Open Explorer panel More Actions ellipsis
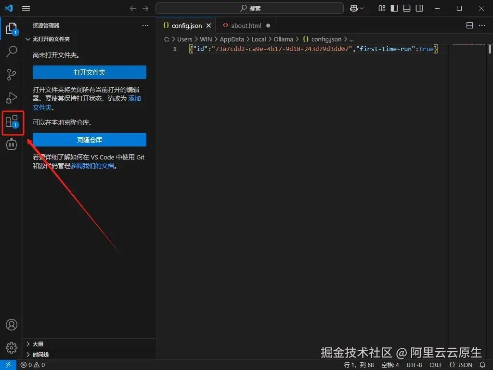Screen dimensions: 493x370 pos(145,26)
